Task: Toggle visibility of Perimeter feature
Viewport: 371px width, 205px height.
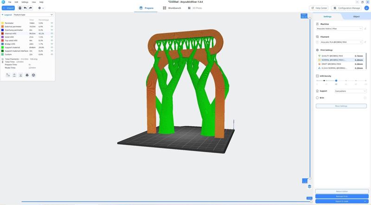Action: (x=51, y=23)
